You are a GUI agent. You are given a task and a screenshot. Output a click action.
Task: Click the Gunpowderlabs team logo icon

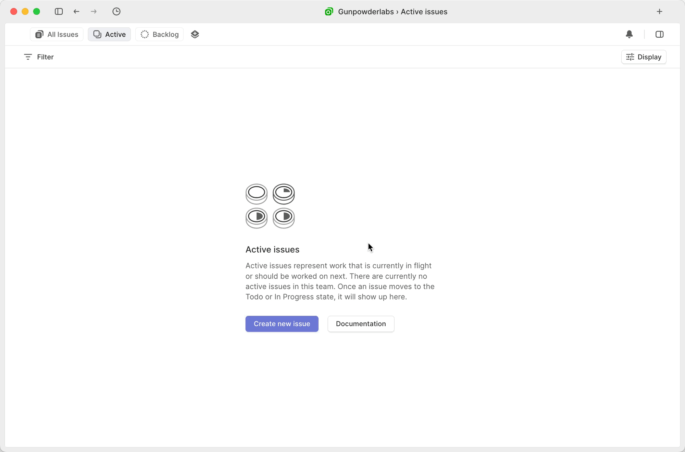pos(329,12)
